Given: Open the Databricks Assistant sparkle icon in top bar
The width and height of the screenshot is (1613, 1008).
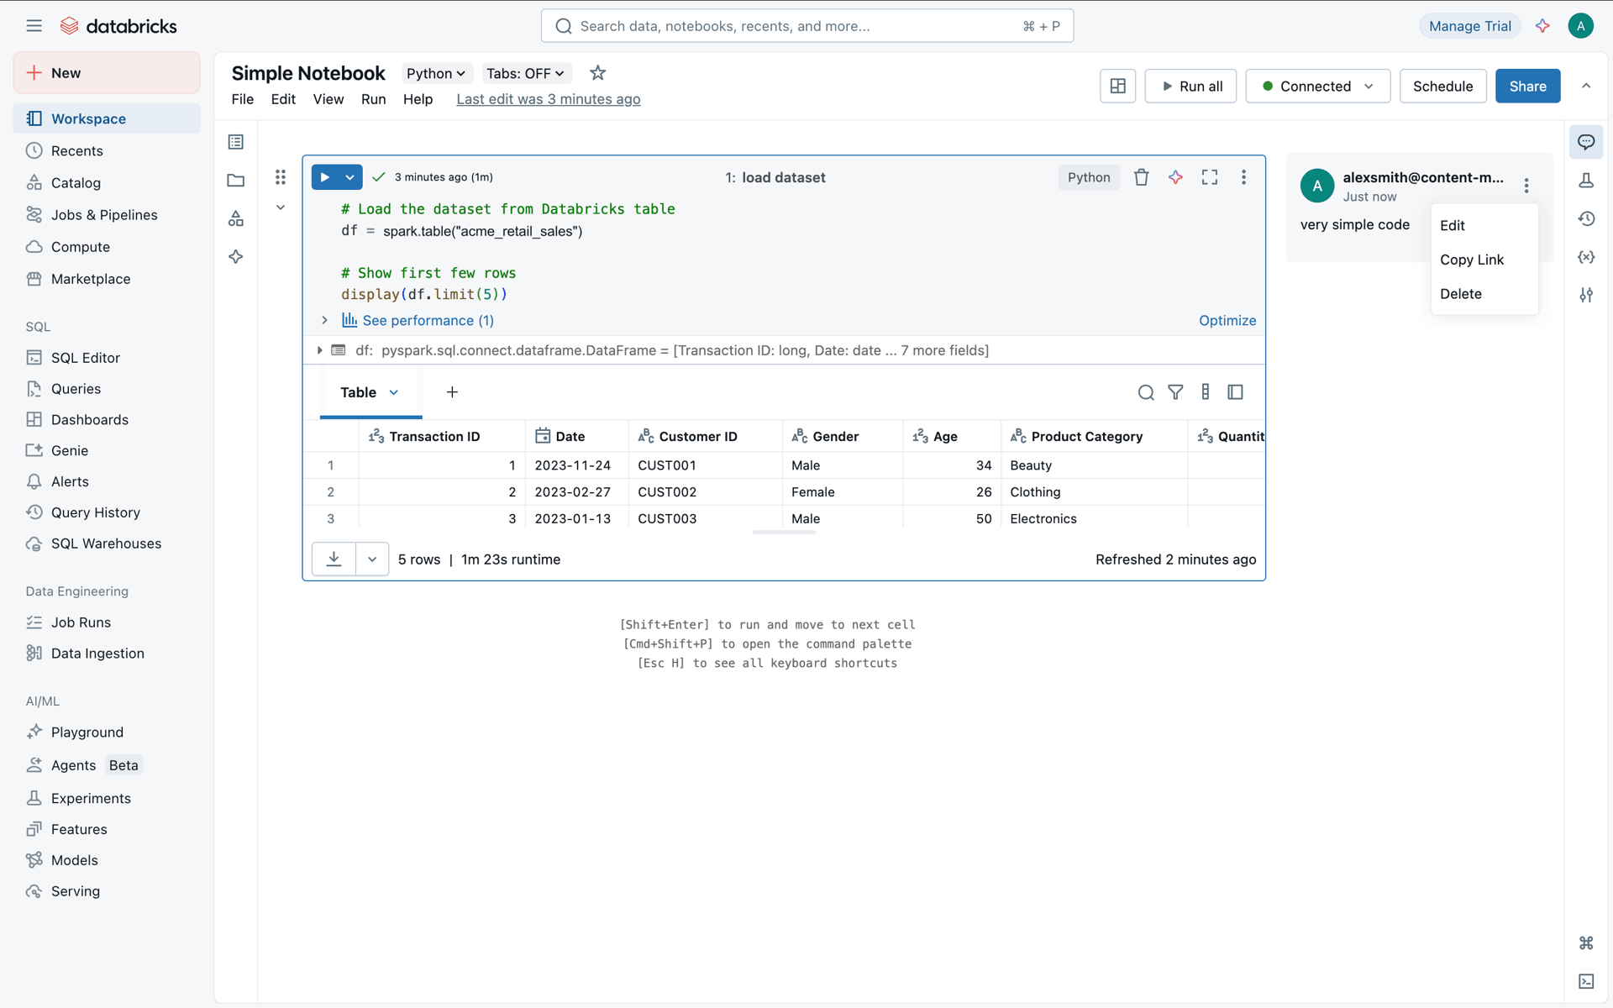Looking at the screenshot, I should (1542, 26).
